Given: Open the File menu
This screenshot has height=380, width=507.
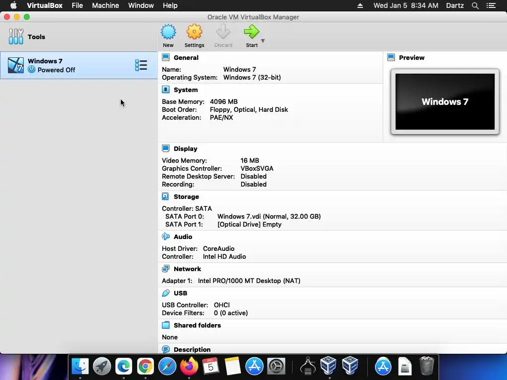Looking at the screenshot, I should 77,5.
